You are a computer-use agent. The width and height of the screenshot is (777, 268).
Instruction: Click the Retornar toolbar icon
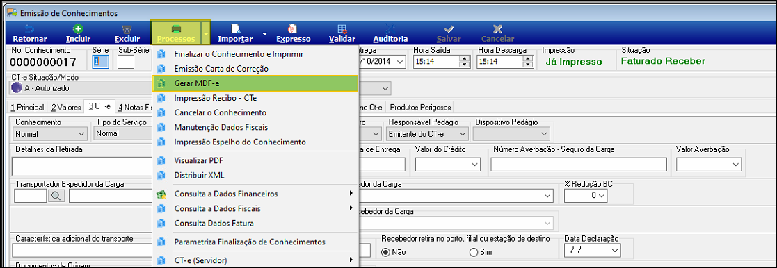tap(30, 28)
